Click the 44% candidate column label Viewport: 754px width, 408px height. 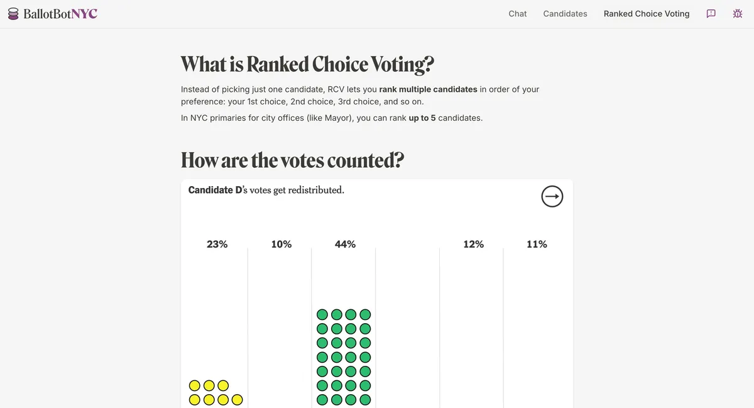[x=346, y=244]
